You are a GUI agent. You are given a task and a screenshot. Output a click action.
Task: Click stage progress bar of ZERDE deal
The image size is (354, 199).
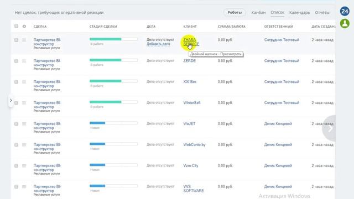(x=113, y=60)
